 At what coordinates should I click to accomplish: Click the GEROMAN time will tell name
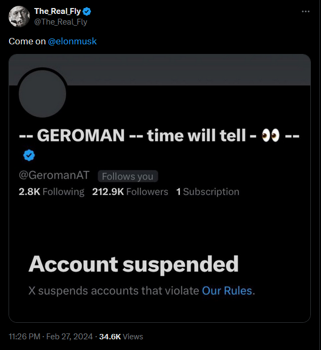coord(159,136)
